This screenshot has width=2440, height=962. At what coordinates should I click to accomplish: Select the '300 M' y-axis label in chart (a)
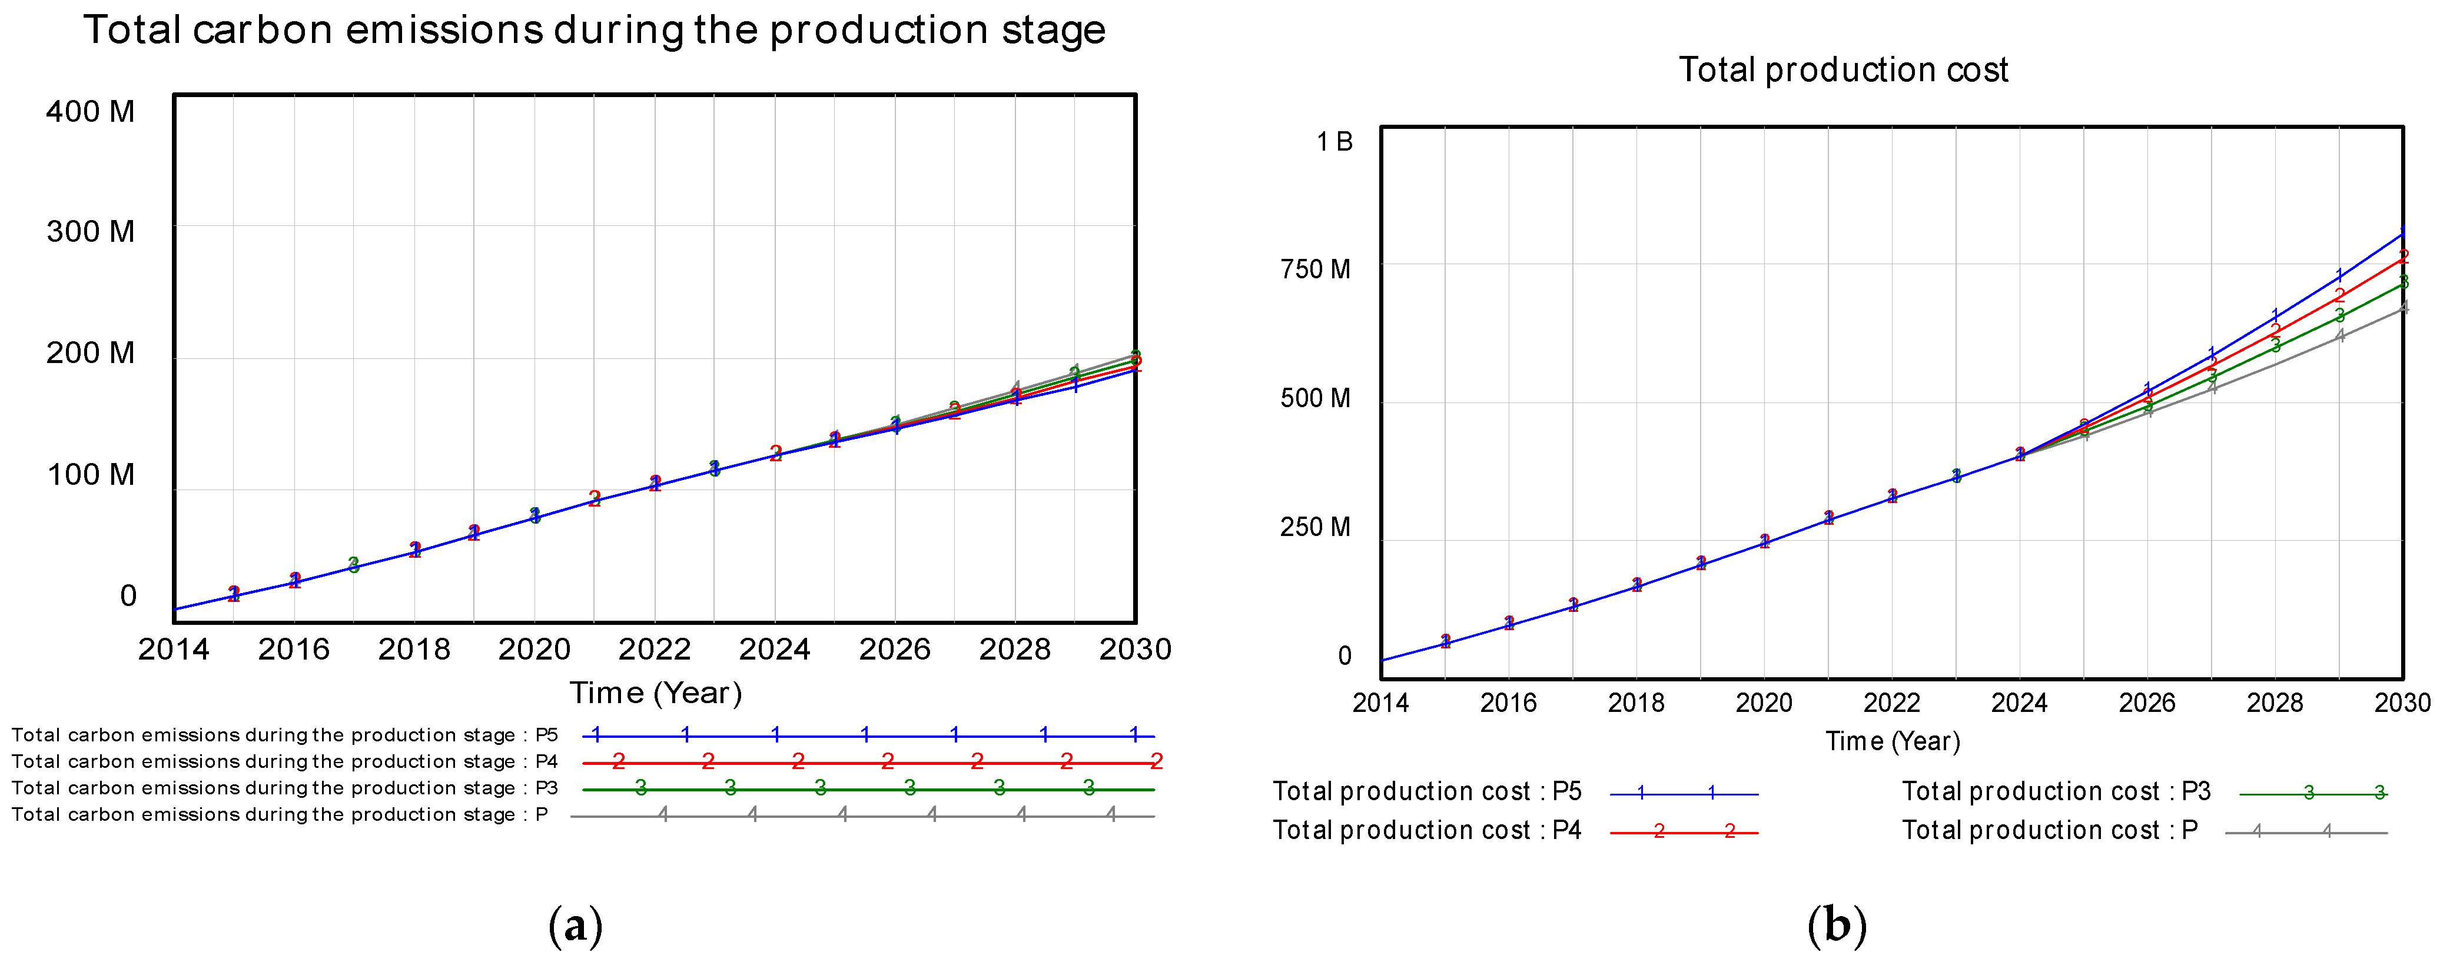[x=90, y=232]
